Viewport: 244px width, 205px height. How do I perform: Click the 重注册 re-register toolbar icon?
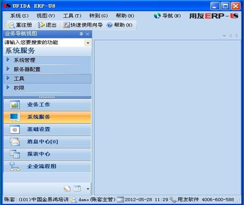click(11, 25)
